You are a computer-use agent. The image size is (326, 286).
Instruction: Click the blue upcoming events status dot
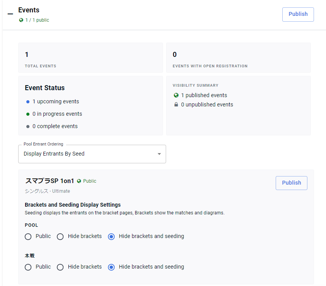click(28, 102)
